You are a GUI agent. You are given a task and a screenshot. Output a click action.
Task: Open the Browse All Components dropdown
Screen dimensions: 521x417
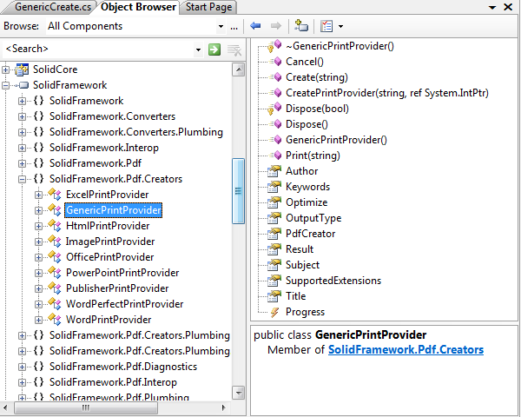(221, 26)
